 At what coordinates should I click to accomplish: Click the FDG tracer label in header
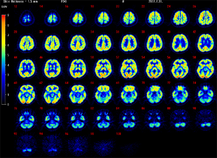[x=64, y=2]
